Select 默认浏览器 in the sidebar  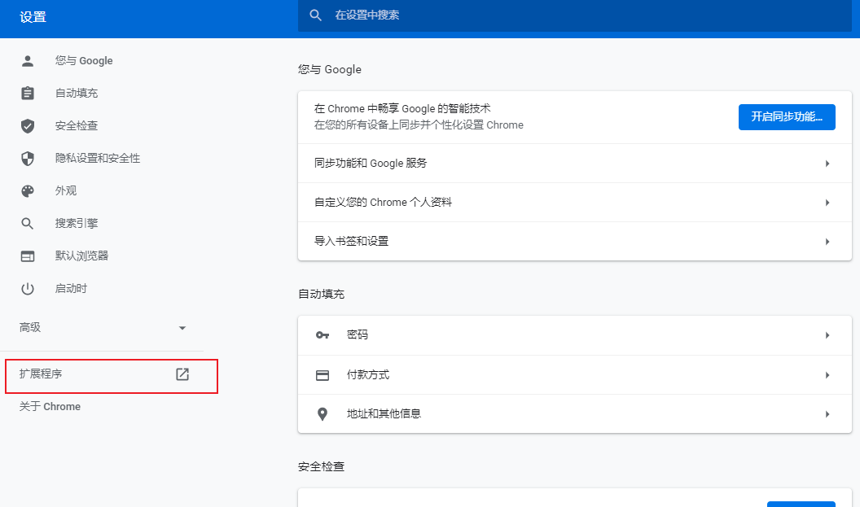click(81, 256)
